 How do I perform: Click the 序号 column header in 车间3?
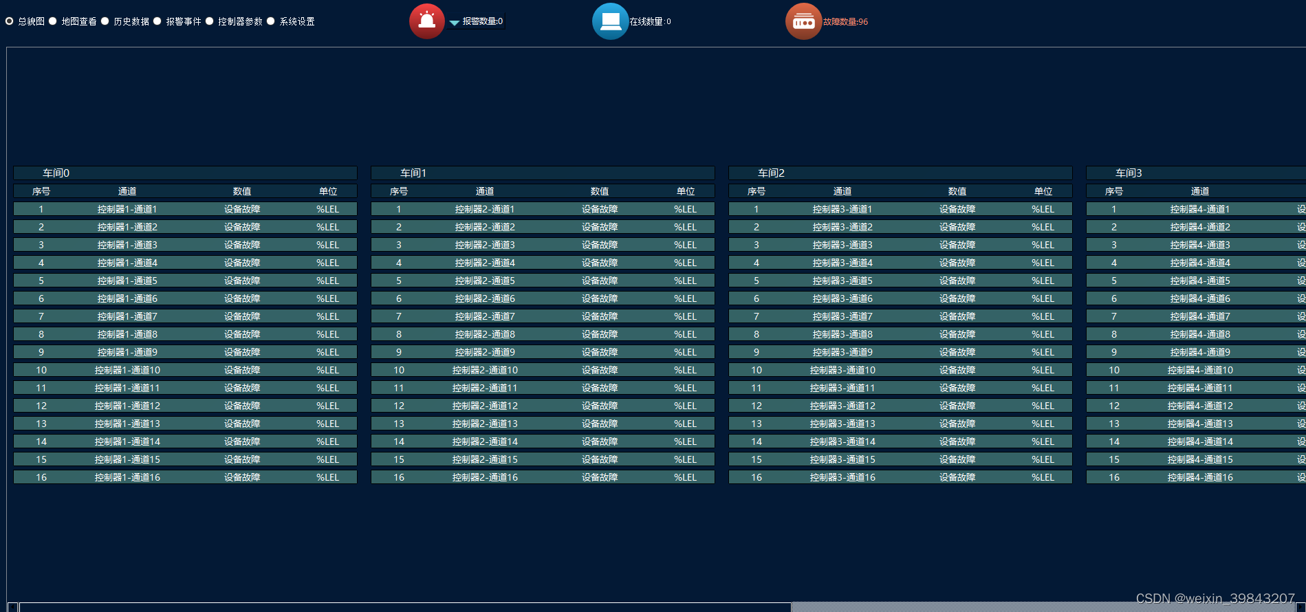[x=1114, y=191]
